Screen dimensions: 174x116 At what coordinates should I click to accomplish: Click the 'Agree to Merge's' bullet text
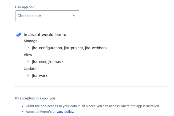(x=39, y=111)
